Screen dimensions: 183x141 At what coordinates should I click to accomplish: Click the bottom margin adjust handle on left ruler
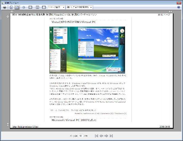pyautogui.click(x=8, y=124)
